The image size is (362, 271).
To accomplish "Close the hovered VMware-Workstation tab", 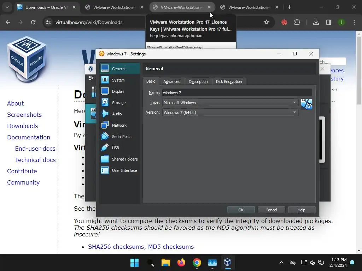I will [209, 7].
